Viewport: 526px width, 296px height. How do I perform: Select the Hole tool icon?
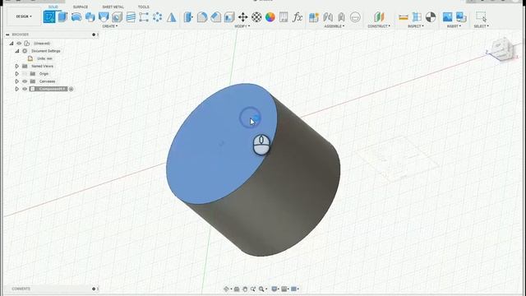click(117, 16)
